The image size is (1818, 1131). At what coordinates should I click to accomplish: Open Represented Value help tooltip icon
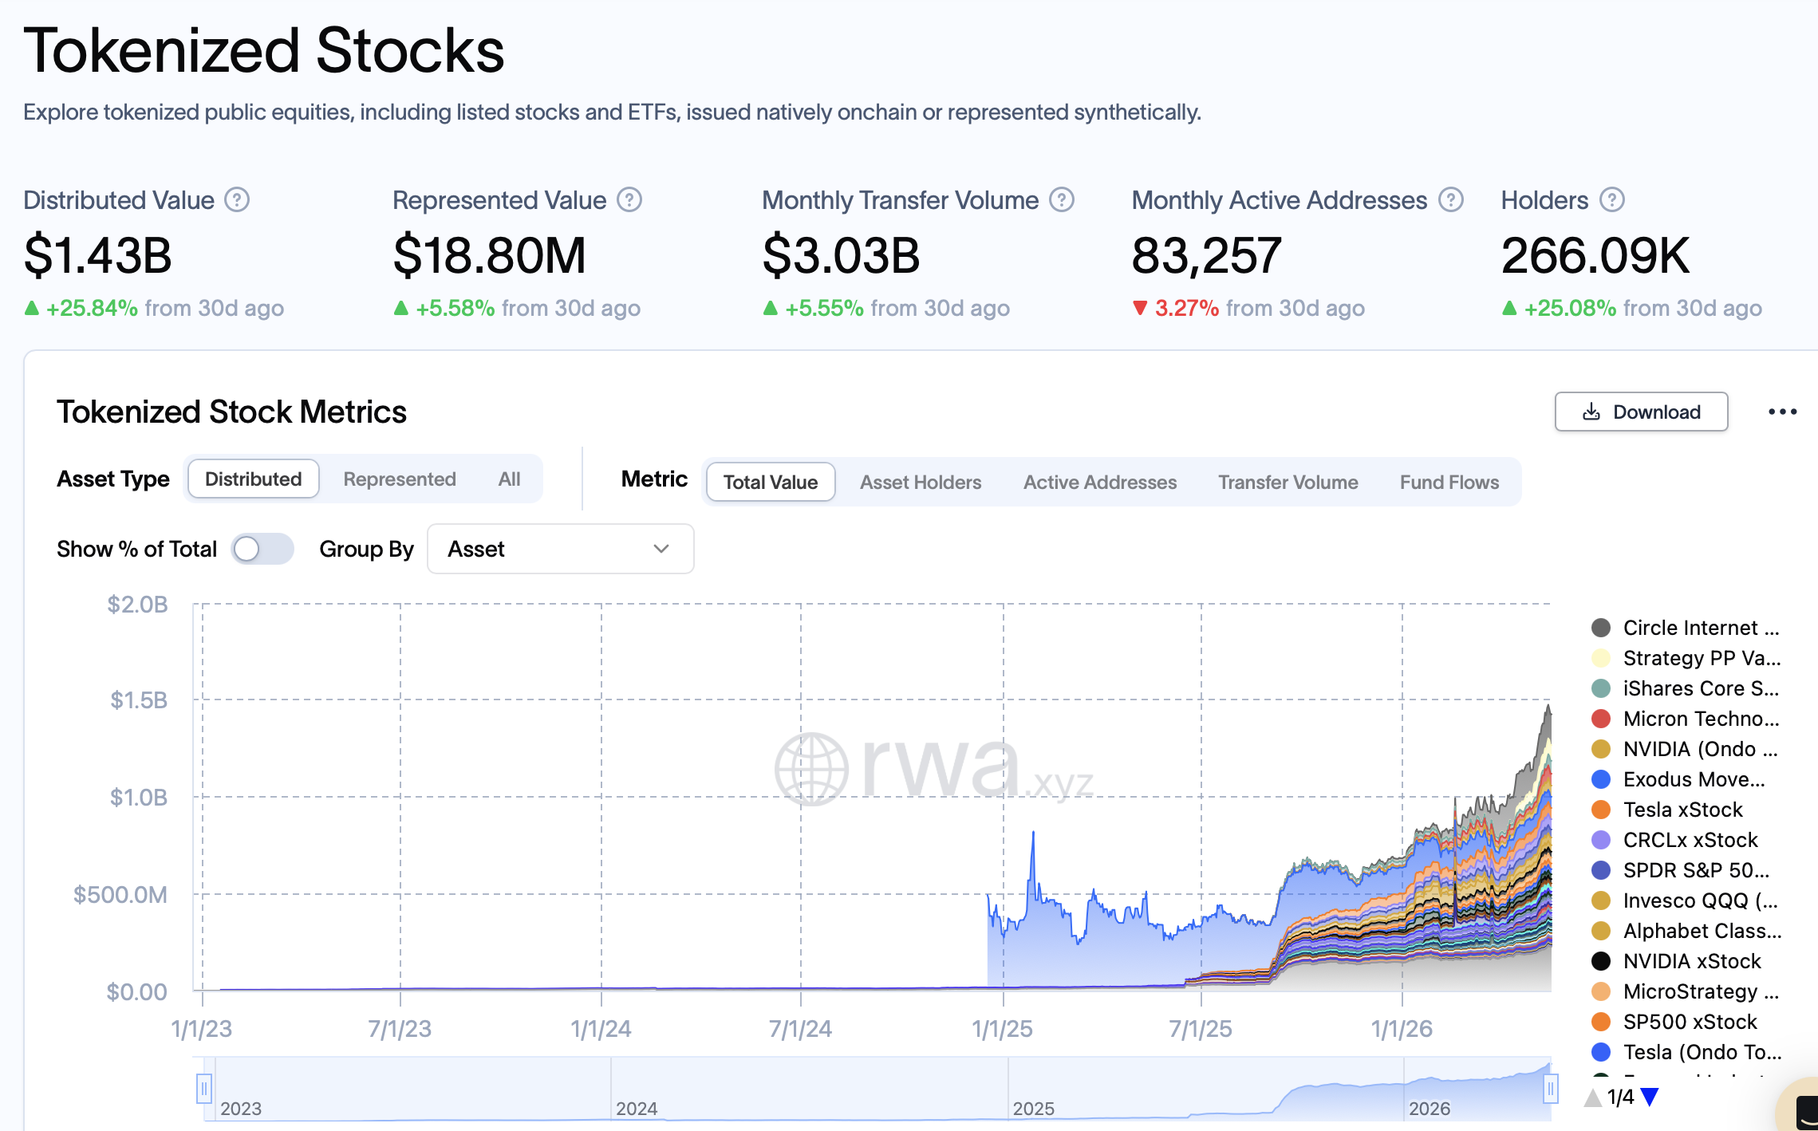[x=629, y=200]
